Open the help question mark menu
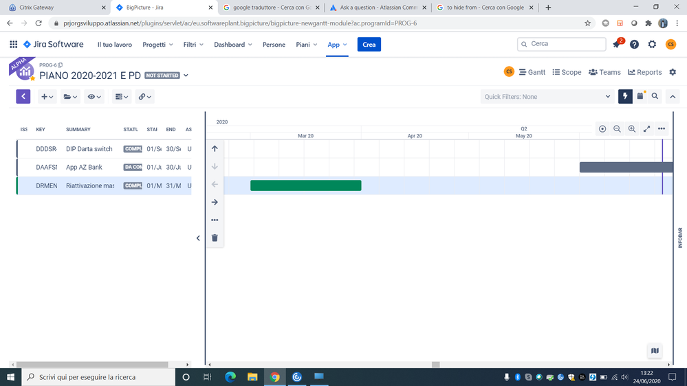The width and height of the screenshot is (687, 386). (x=634, y=44)
